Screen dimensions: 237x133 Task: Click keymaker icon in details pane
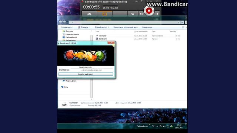[64, 104]
